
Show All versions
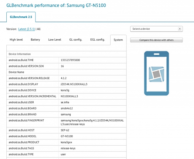(x=39, y=29)
